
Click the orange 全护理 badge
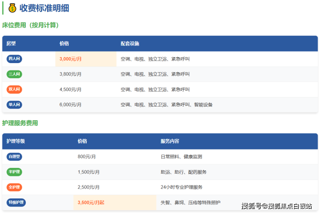coord(14,187)
